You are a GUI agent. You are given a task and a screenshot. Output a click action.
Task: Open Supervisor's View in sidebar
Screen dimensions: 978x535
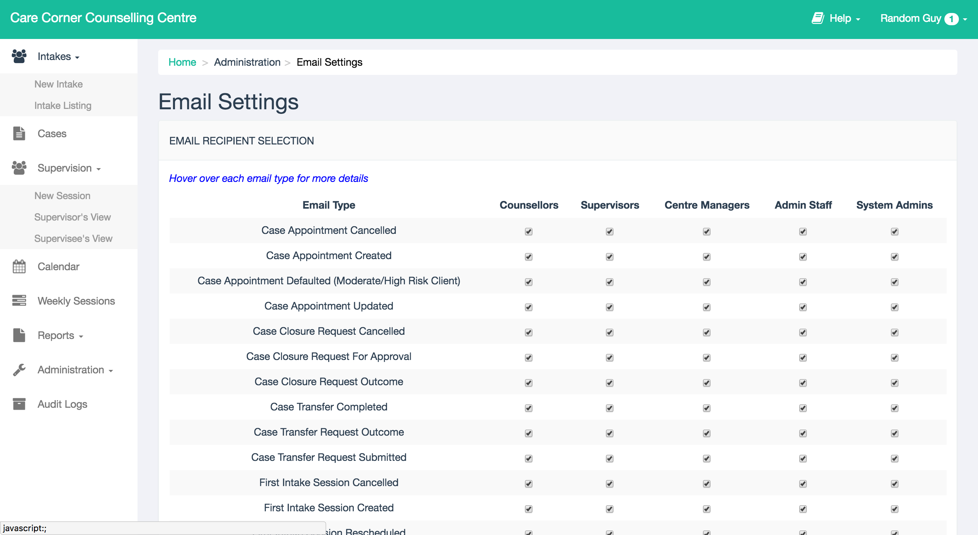[73, 217]
